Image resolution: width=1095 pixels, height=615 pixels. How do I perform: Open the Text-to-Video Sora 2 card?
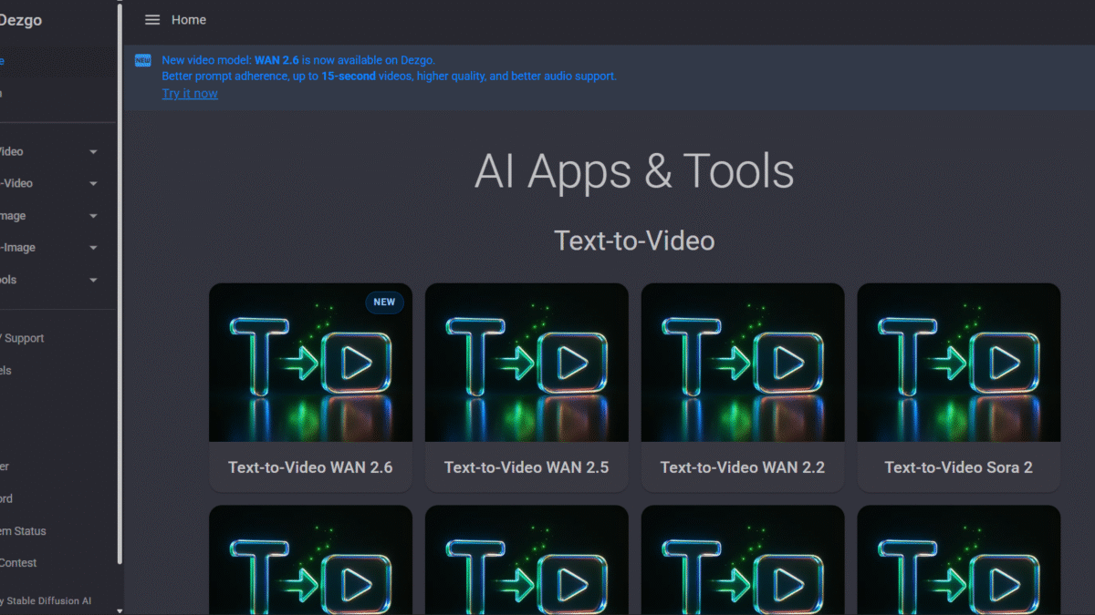click(x=958, y=387)
